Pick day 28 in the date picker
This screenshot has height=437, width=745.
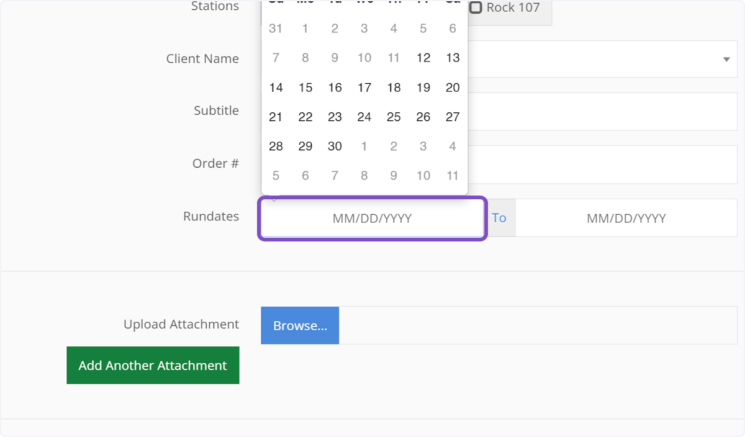coord(276,146)
